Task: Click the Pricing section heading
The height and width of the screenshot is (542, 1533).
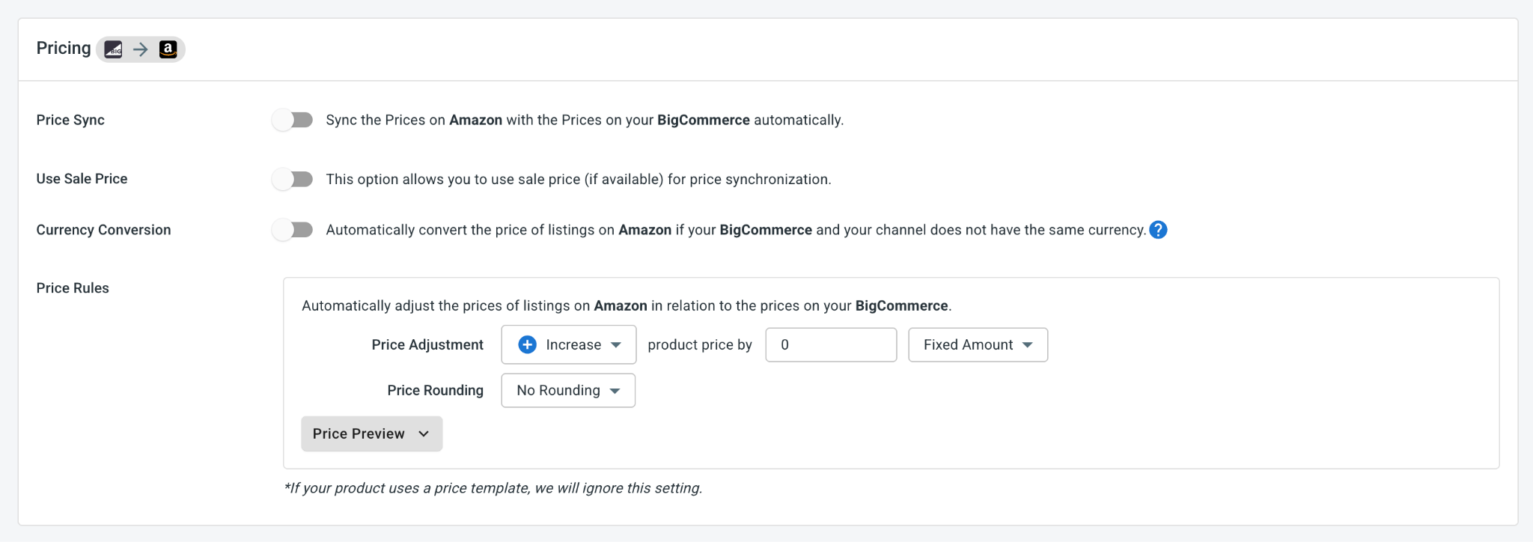Action: coord(64,49)
